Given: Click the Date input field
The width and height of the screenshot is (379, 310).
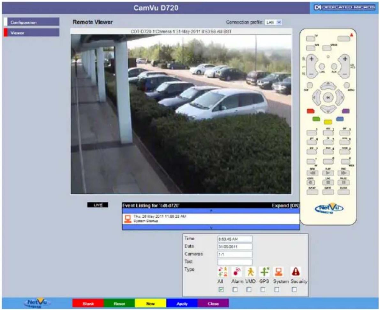Looking at the screenshot, I should tap(235, 247).
